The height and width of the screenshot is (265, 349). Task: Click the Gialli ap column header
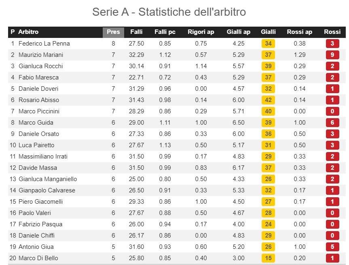239,32
